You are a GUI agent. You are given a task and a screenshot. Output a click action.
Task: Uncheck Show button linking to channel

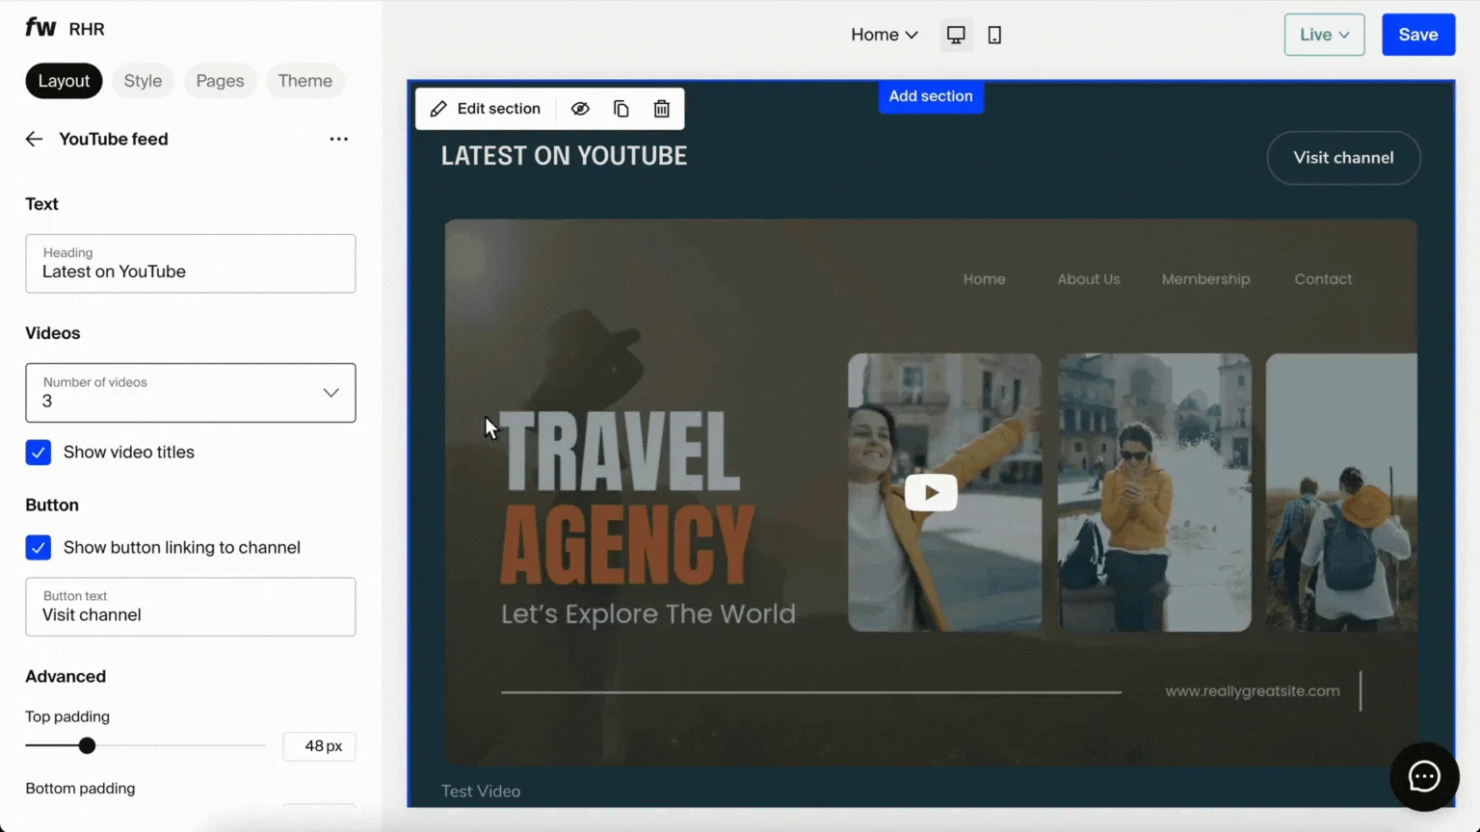pyautogui.click(x=39, y=548)
